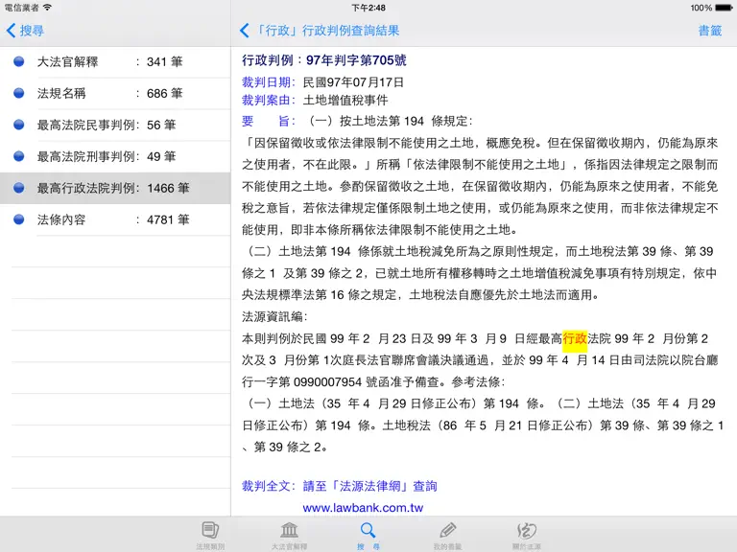737x552 pixels.
Task: Select the 最高行政法院判例 1466 筆 row
Action: [x=115, y=188]
